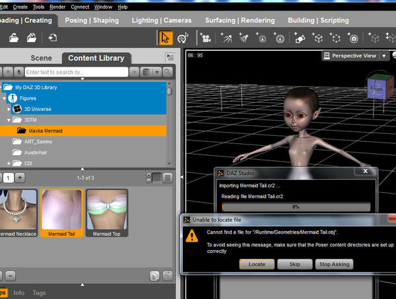
Task: Expand the CDI folder
Action: [x=9, y=164]
